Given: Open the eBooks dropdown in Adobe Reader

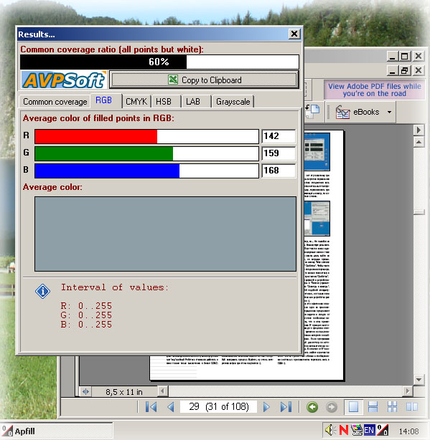Looking at the screenshot, I should [x=389, y=112].
